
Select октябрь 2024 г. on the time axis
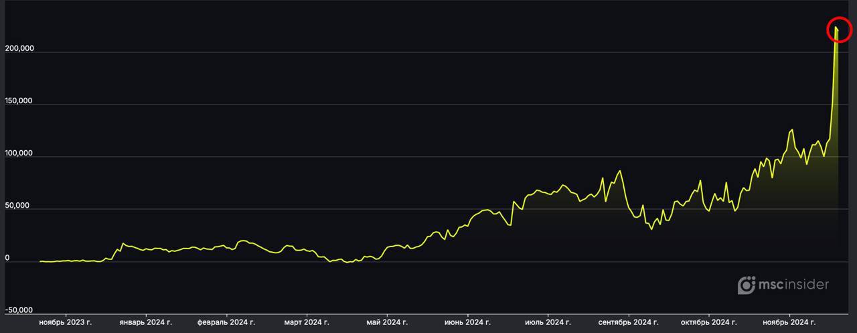pyautogui.click(x=709, y=323)
